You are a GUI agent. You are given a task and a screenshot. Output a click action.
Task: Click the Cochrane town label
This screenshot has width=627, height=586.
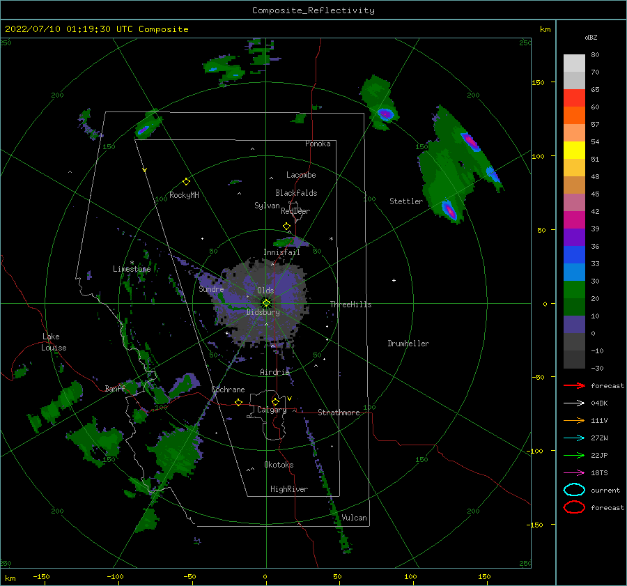(x=228, y=390)
